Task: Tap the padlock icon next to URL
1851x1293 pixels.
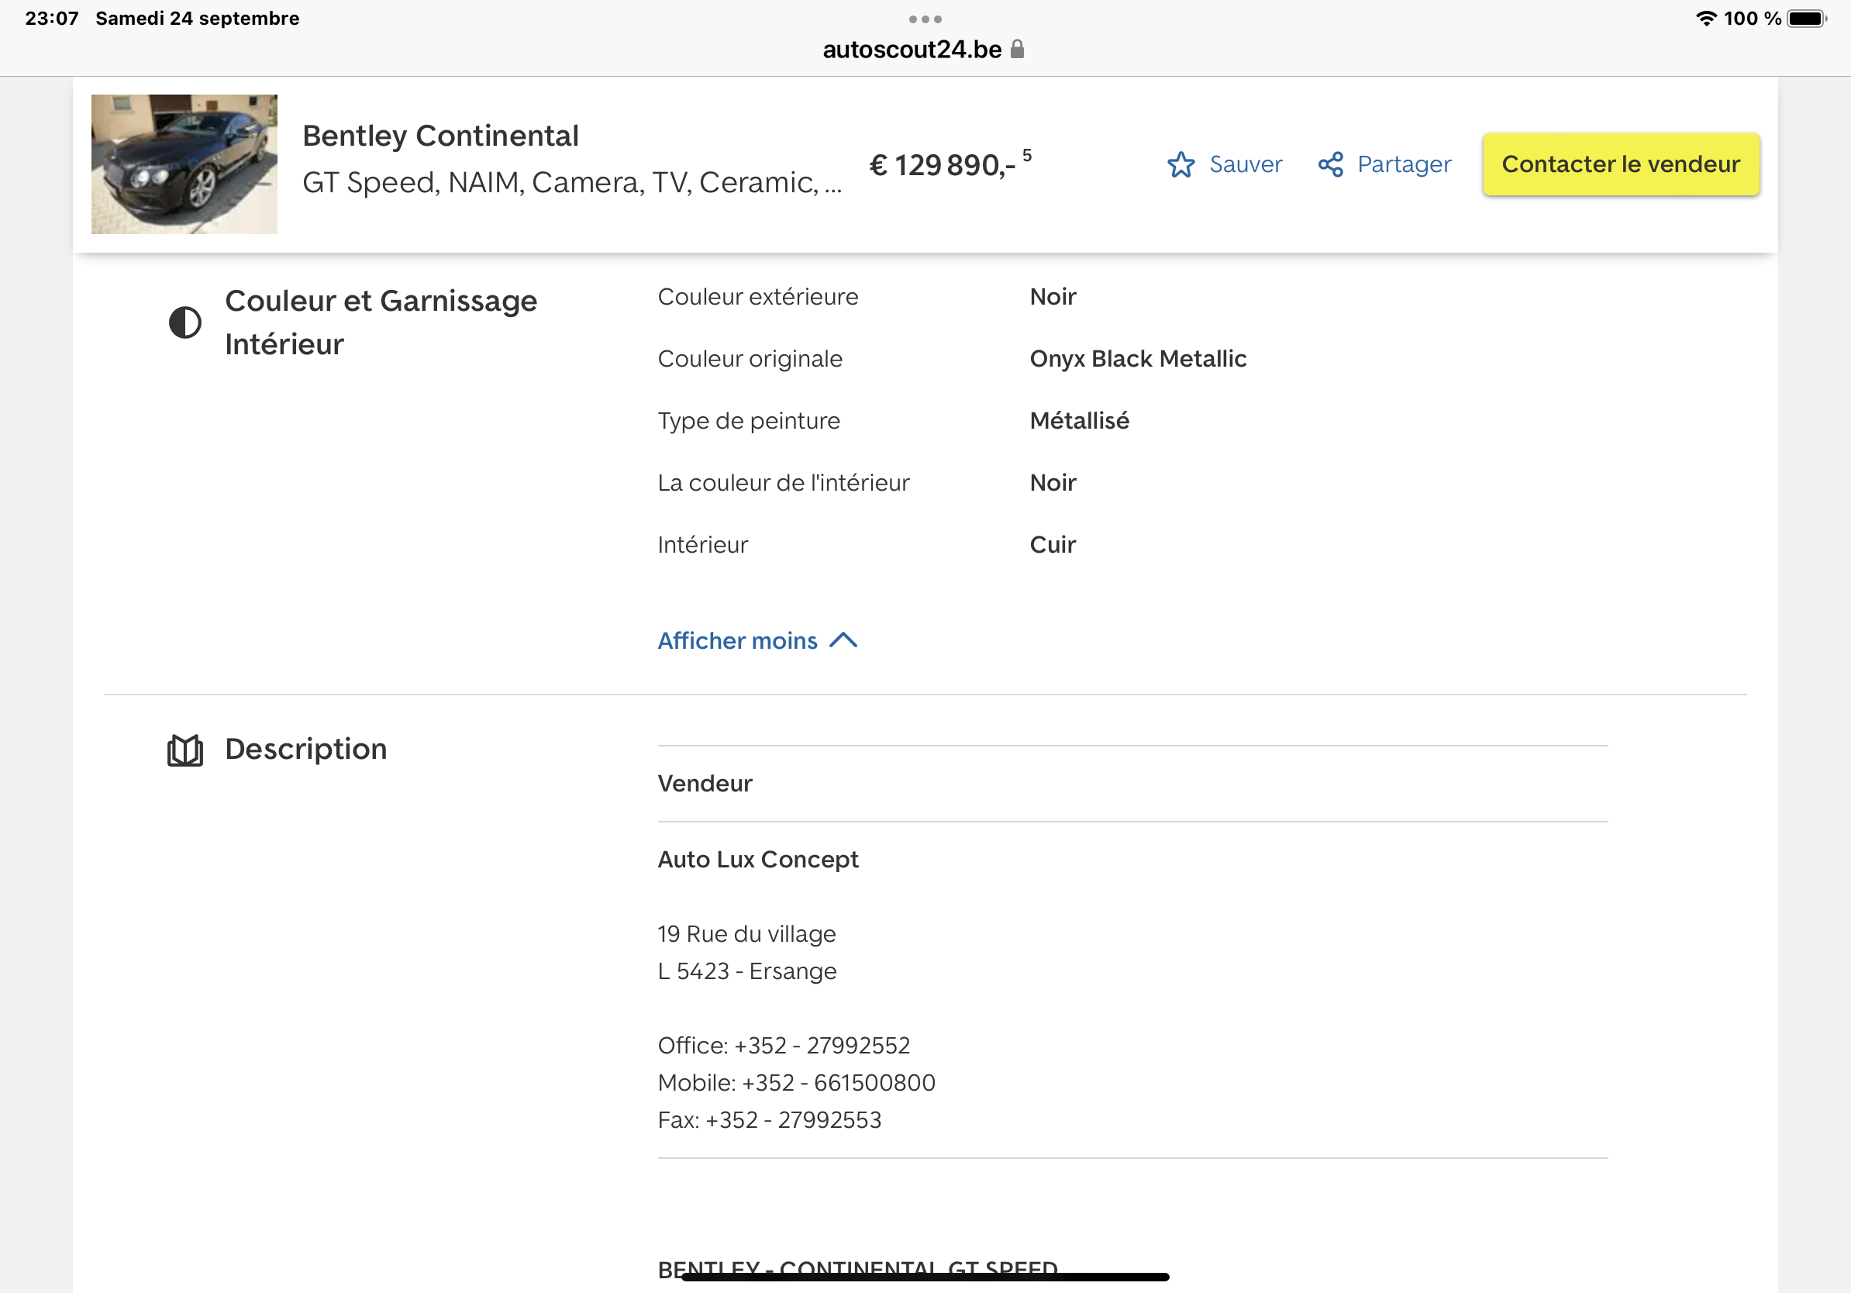Action: pyautogui.click(x=1018, y=49)
